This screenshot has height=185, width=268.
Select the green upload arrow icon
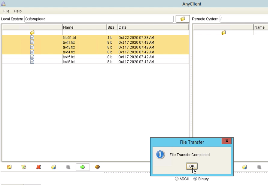tap(83, 167)
